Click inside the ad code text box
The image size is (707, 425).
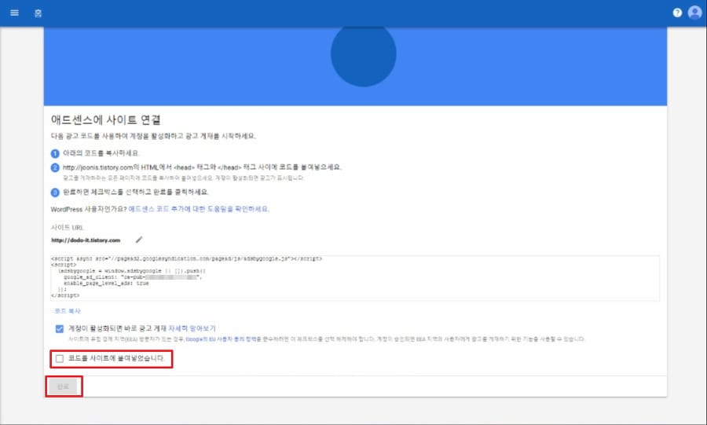(x=355, y=277)
